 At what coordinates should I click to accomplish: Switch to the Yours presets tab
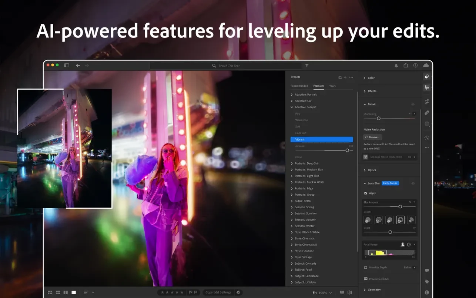(x=332, y=86)
